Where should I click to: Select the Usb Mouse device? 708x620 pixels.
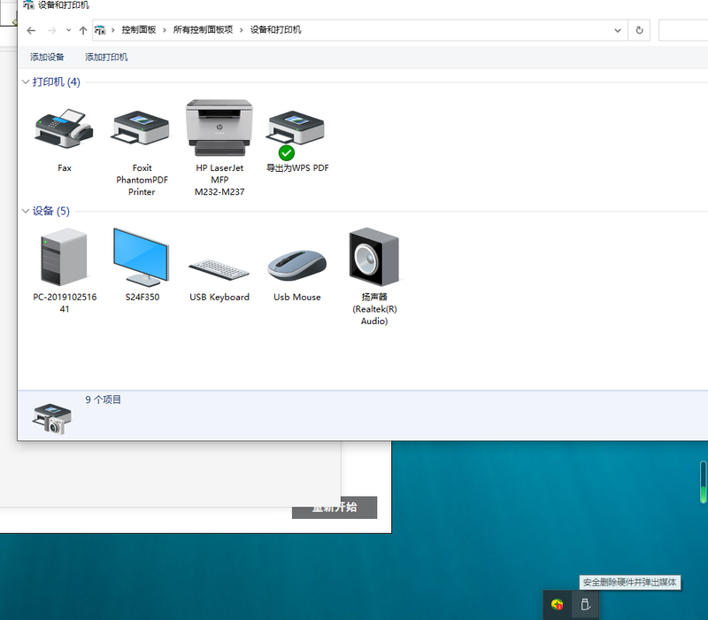297,265
